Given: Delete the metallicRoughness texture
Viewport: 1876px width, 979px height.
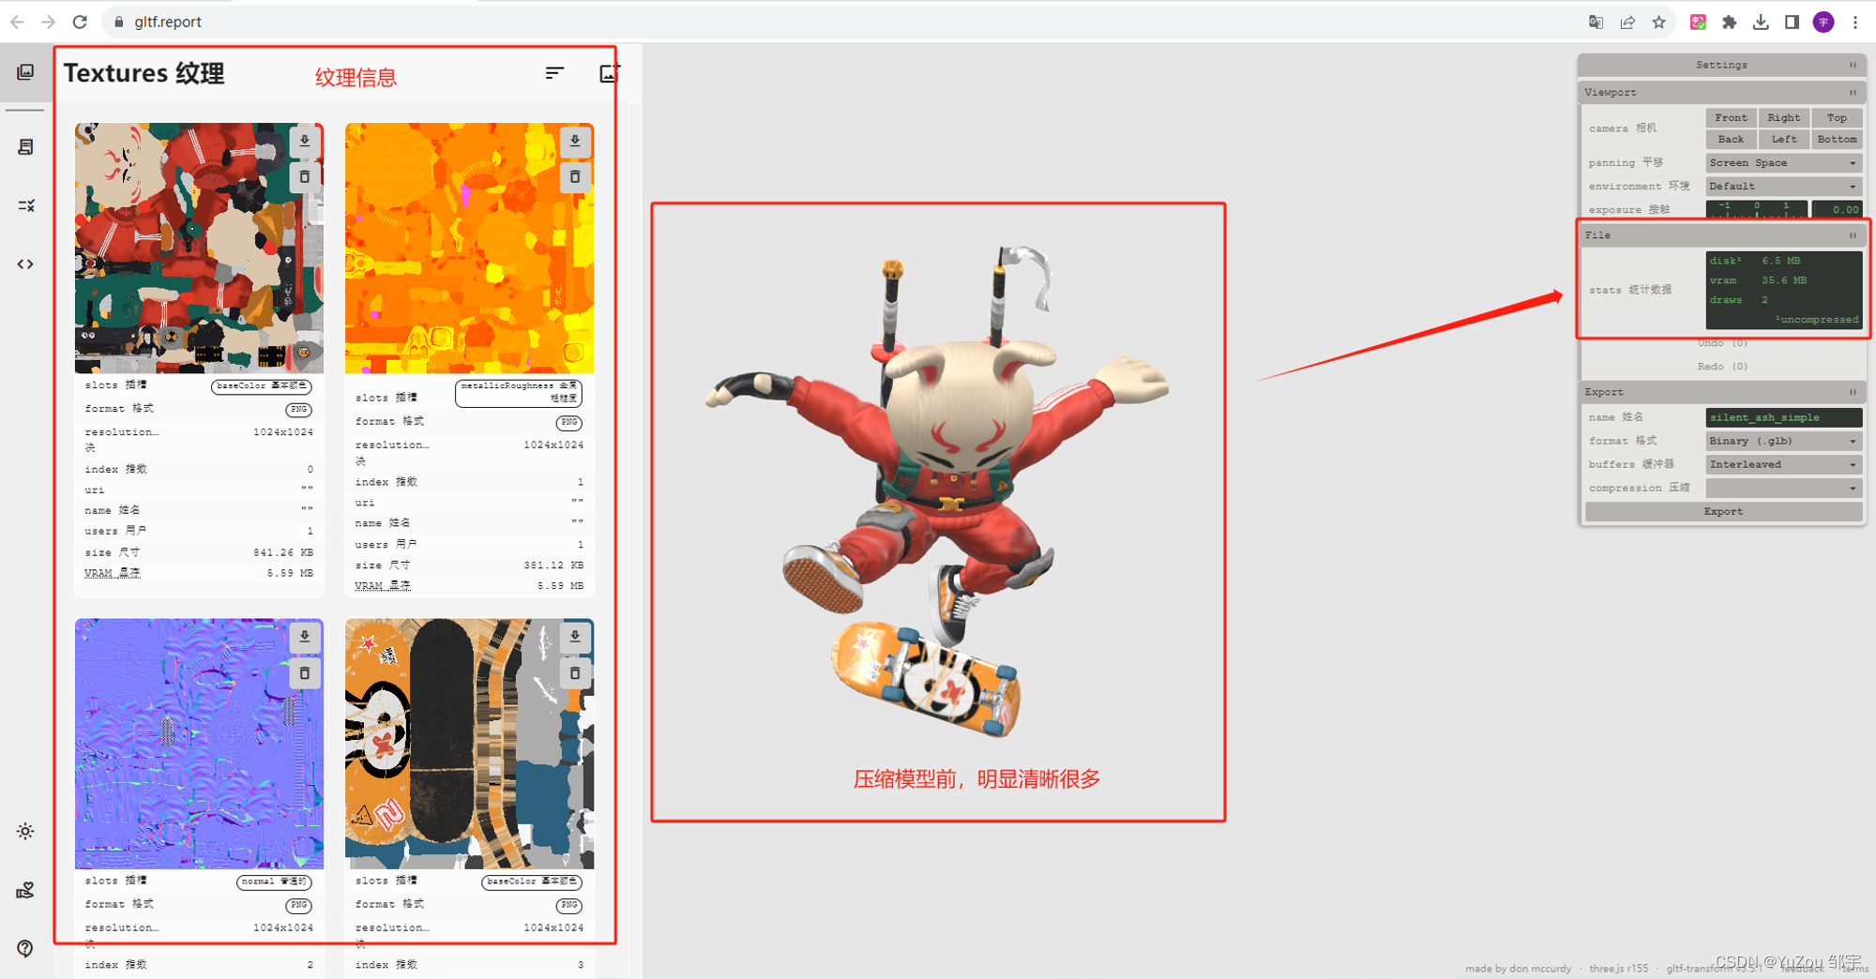Looking at the screenshot, I should [575, 176].
